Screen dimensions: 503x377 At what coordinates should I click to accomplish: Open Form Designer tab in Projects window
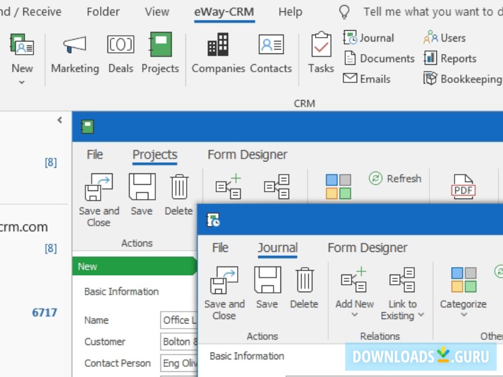click(247, 155)
